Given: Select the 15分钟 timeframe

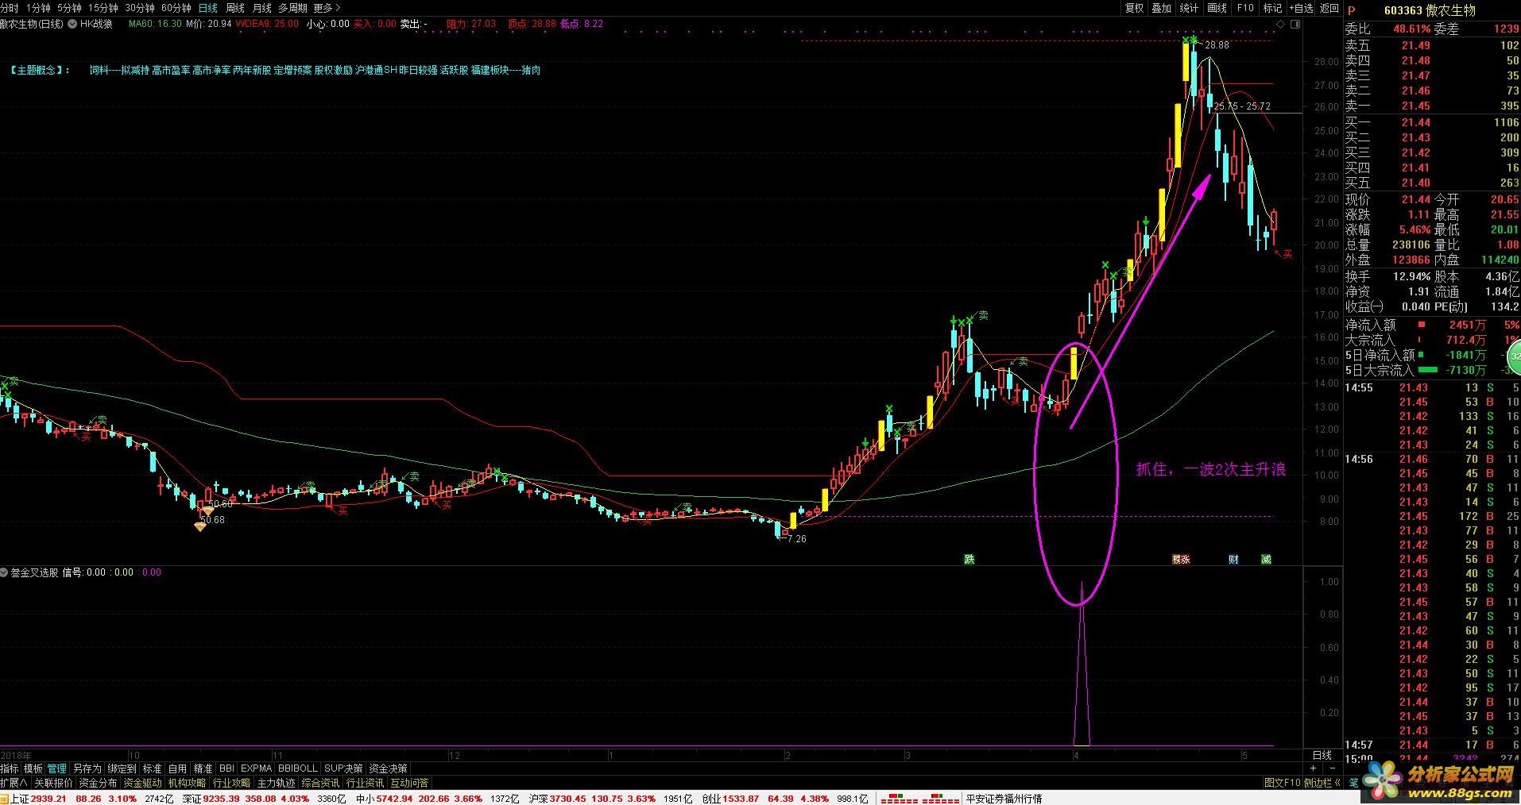Looking at the screenshot, I should pos(103,8).
